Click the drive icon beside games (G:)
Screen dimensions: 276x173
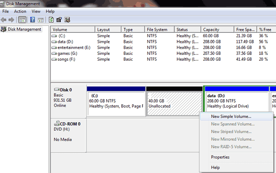point(54,53)
